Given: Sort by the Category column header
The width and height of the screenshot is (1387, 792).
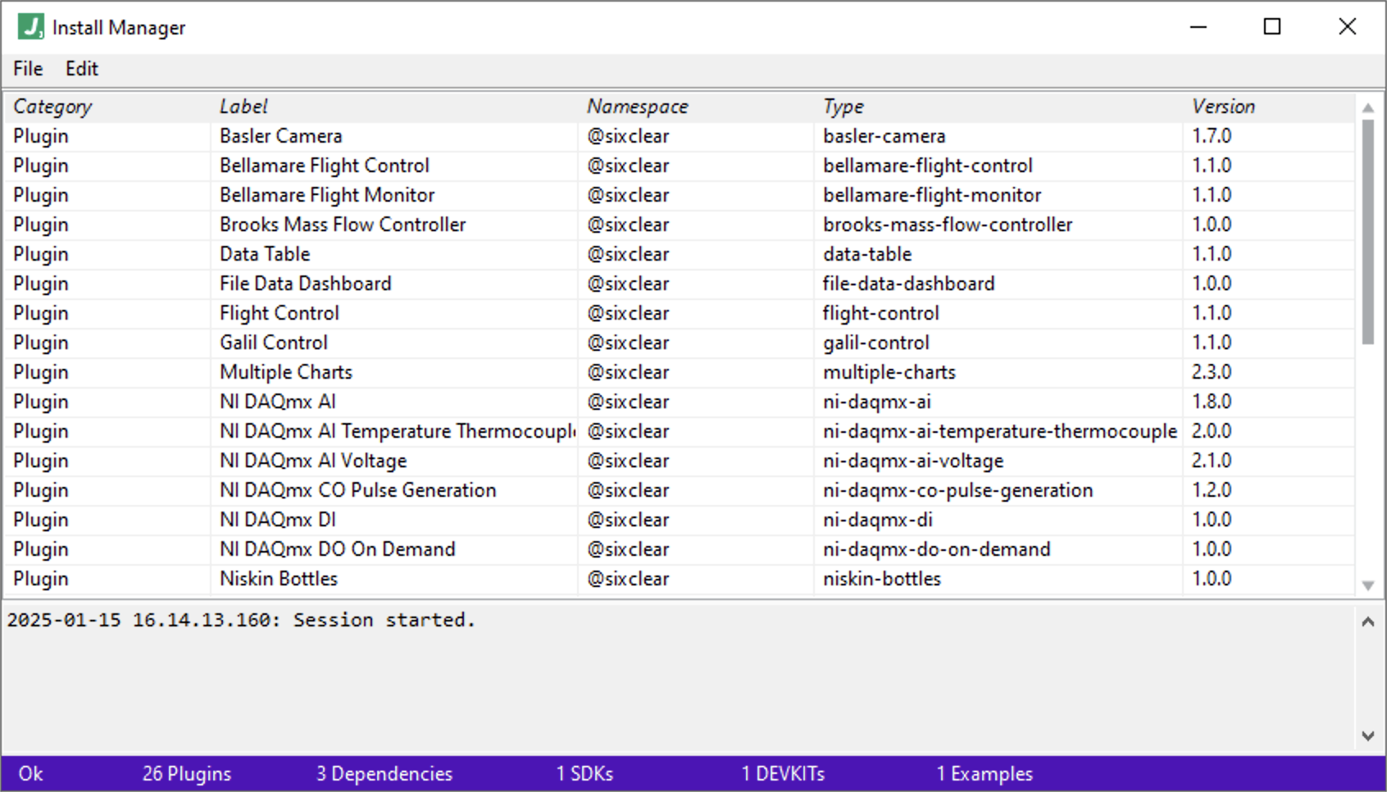Looking at the screenshot, I should [x=52, y=107].
